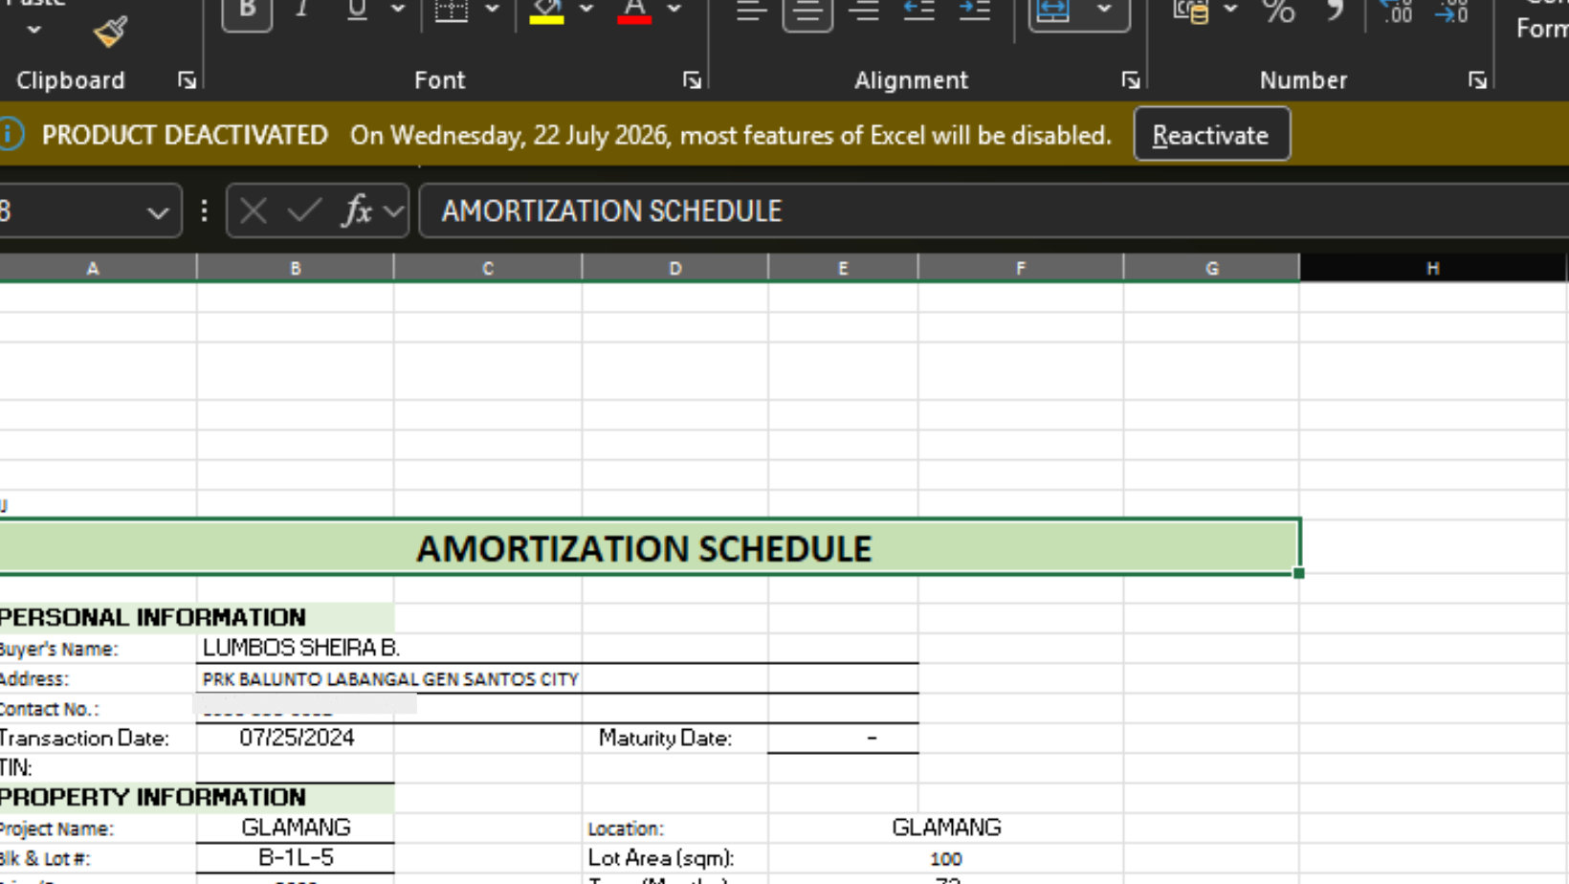
Task: Click the info icon in deactivation banner
Action: pos(10,134)
